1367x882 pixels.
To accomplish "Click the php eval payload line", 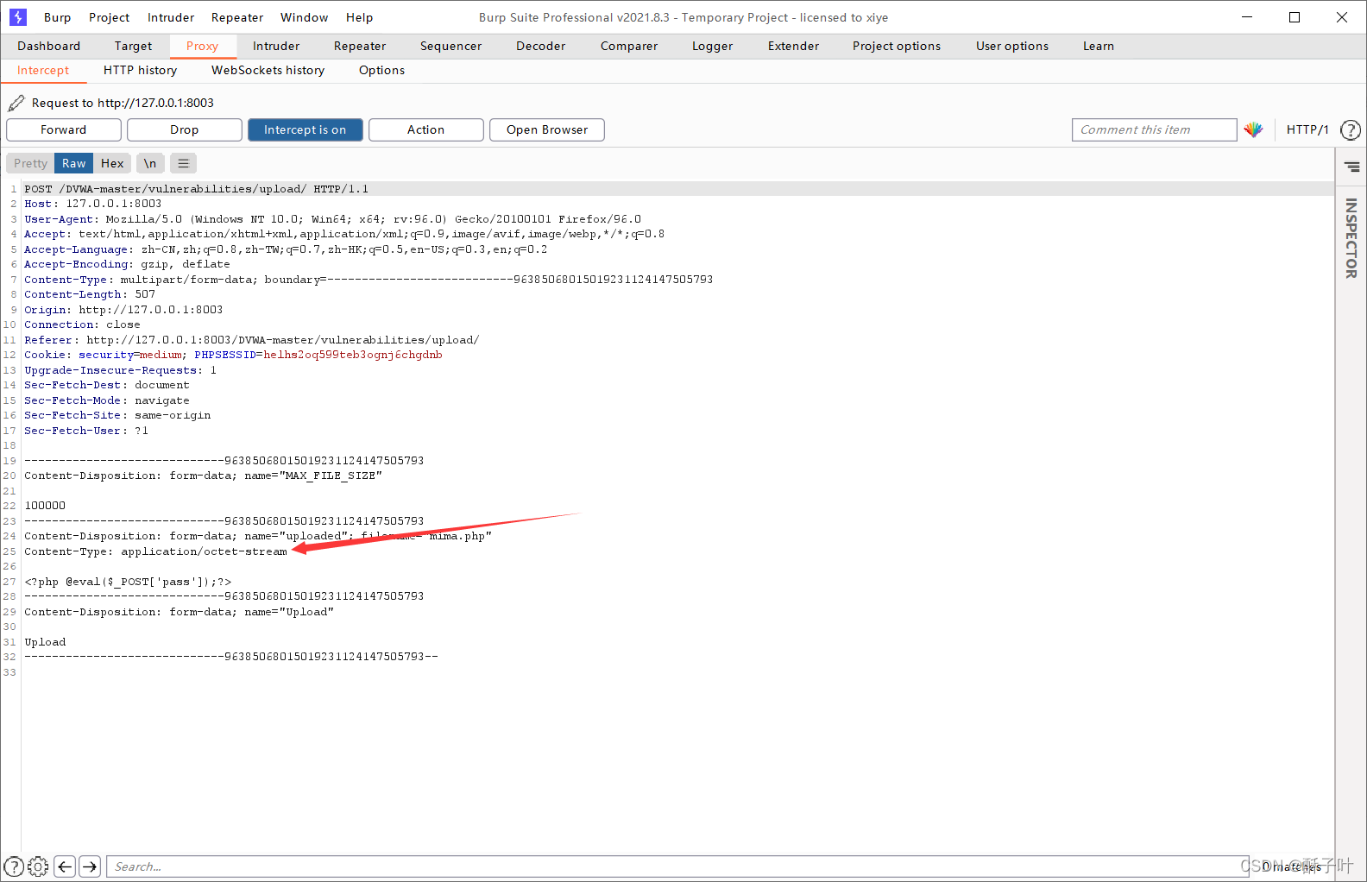I will pyautogui.click(x=128, y=582).
